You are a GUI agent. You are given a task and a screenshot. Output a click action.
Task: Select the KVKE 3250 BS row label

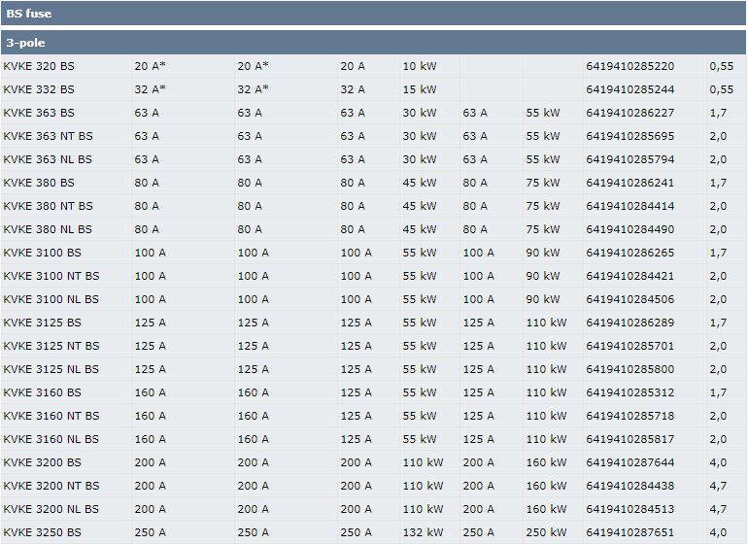42,532
